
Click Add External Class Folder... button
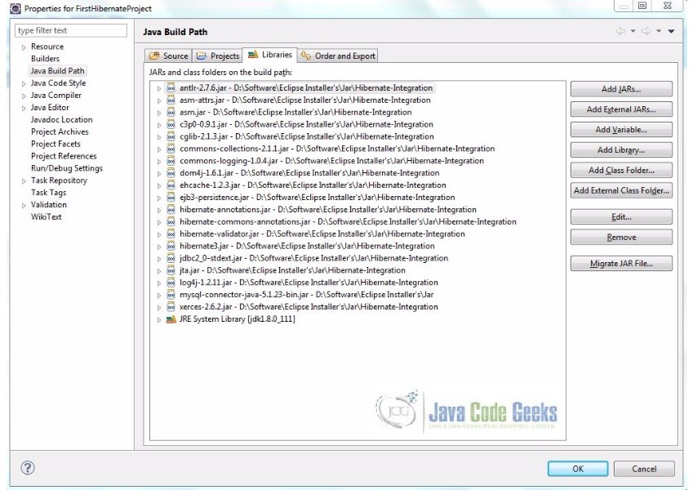[621, 190]
